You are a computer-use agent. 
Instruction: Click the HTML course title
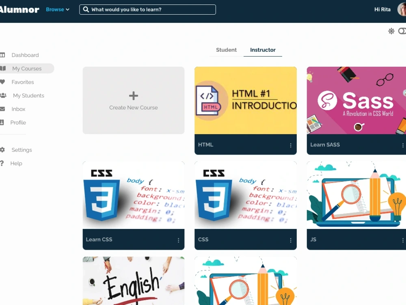pos(205,145)
